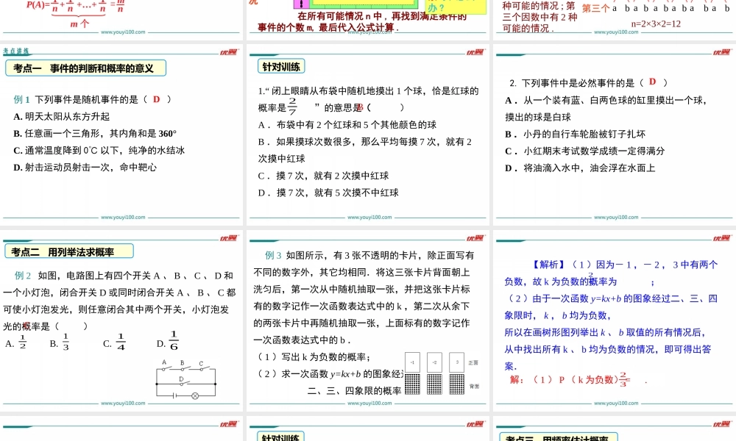Click the circuit diagram with switches A, B, C, D
The width and height of the screenshot is (736, 441).
click(186, 379)
